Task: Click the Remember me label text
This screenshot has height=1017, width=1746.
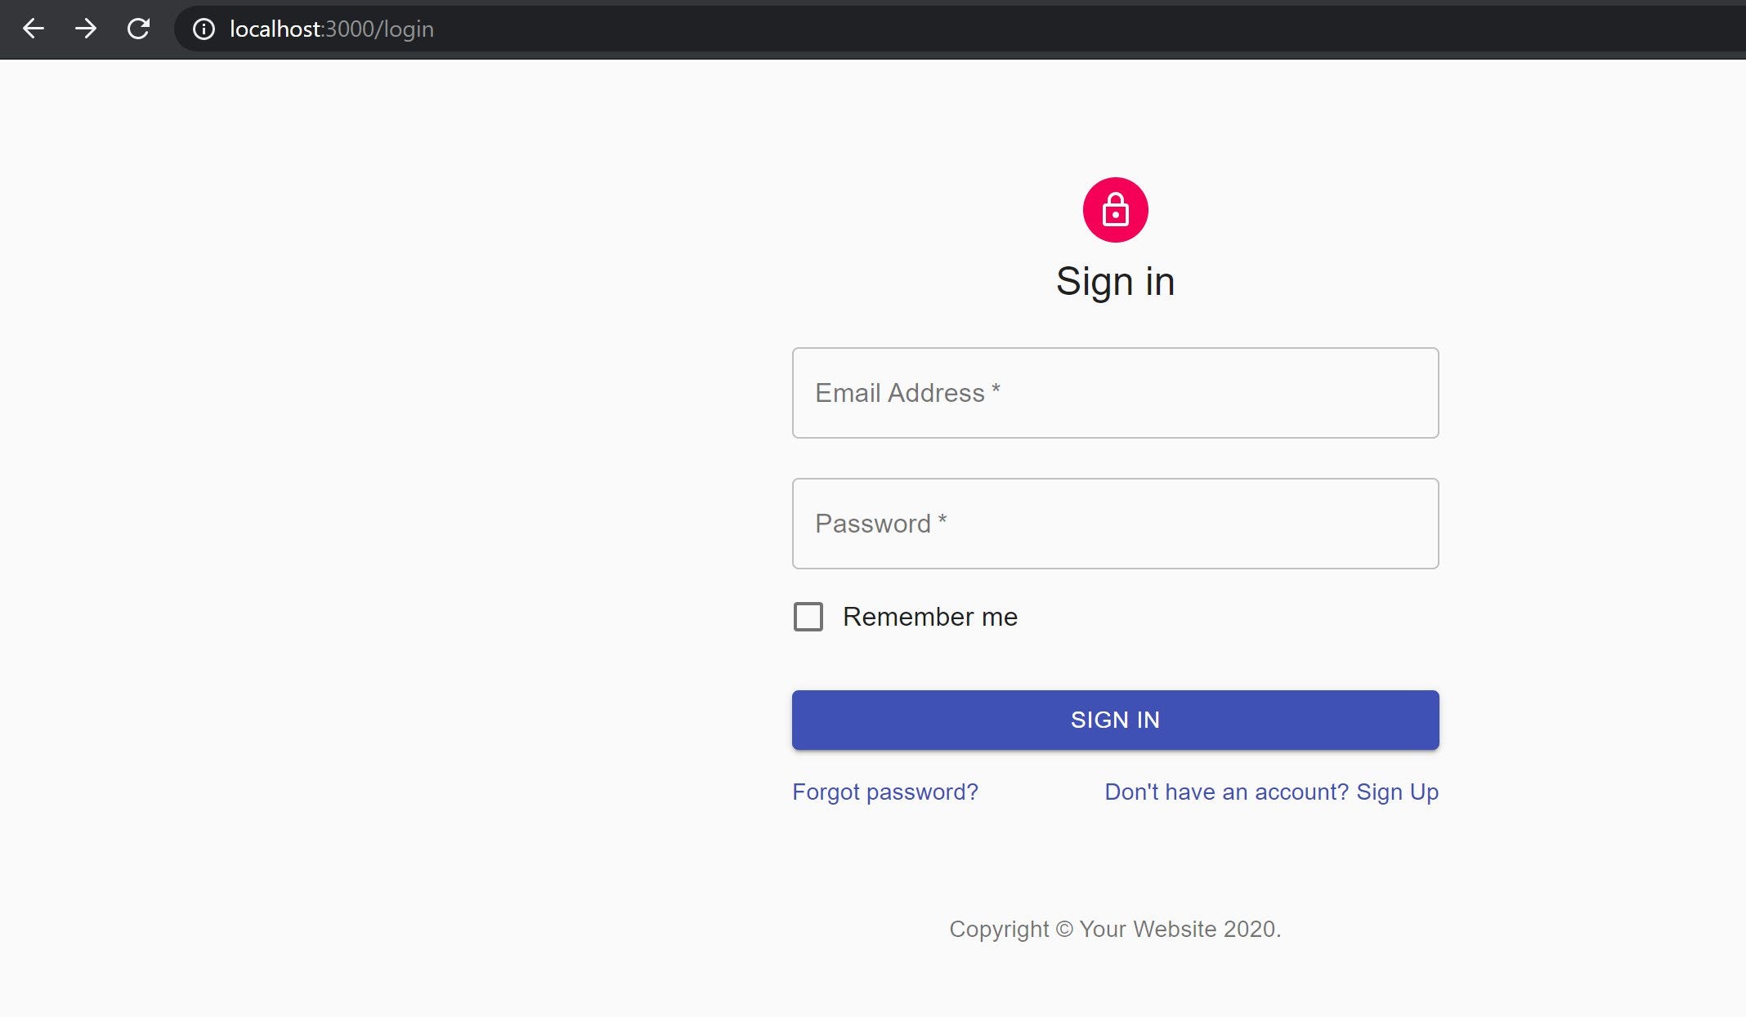Action: click(x=930, y=617)
